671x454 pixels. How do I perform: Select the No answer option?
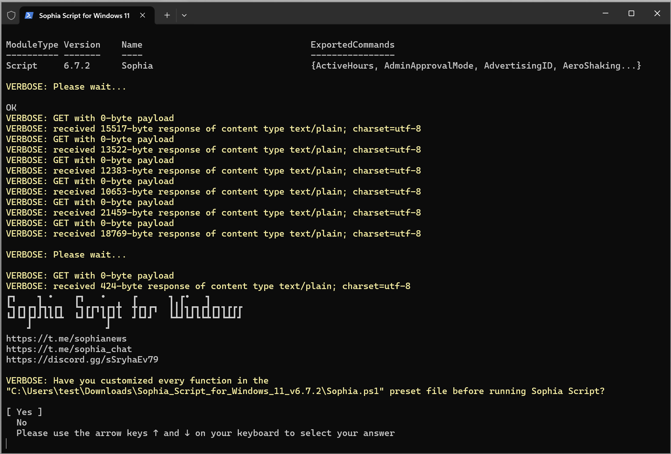click(21, 422)
